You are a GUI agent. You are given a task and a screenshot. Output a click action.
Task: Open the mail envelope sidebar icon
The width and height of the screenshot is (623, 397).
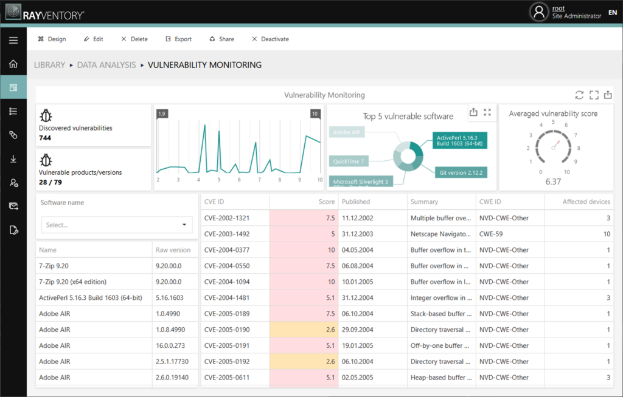click(13, 206)
